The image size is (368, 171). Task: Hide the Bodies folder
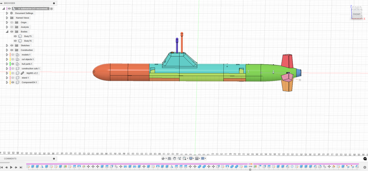12,31
